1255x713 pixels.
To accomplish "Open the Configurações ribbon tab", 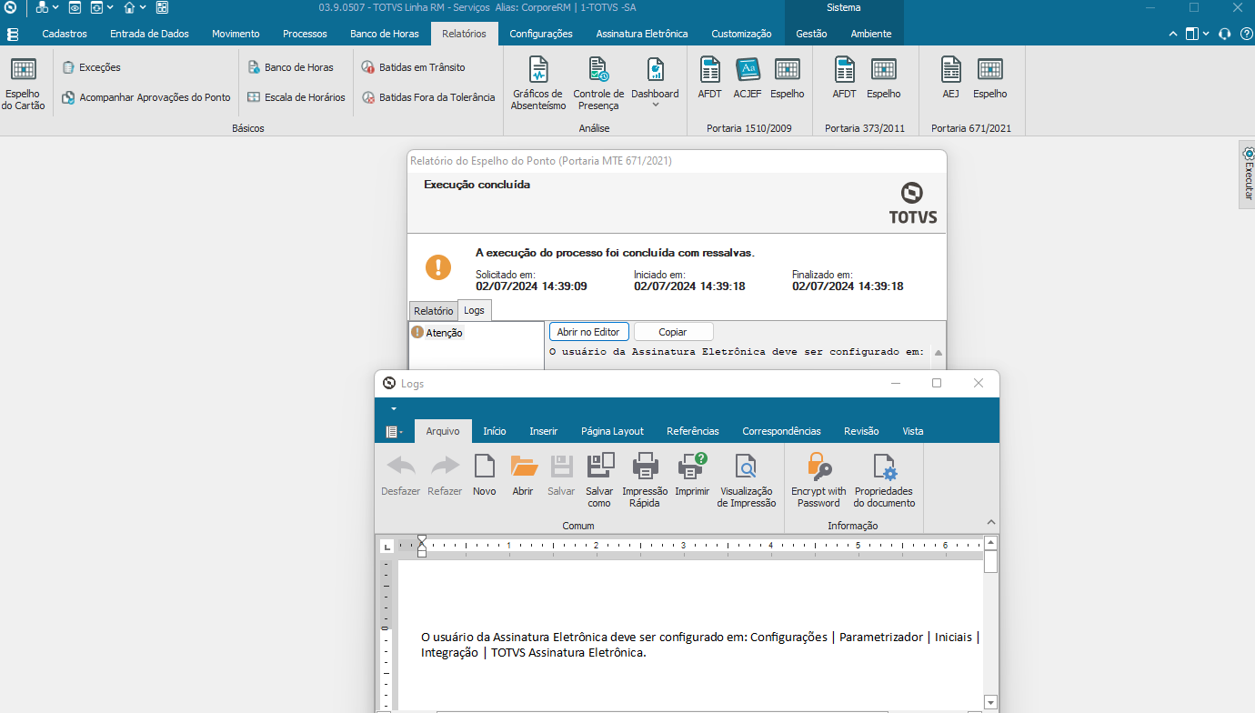I will pos(541,34).
